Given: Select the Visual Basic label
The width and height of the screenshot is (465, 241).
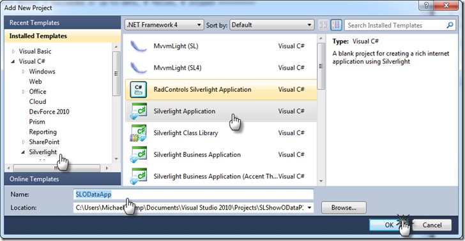Looking at the screenshot, I should pos(35,51).
